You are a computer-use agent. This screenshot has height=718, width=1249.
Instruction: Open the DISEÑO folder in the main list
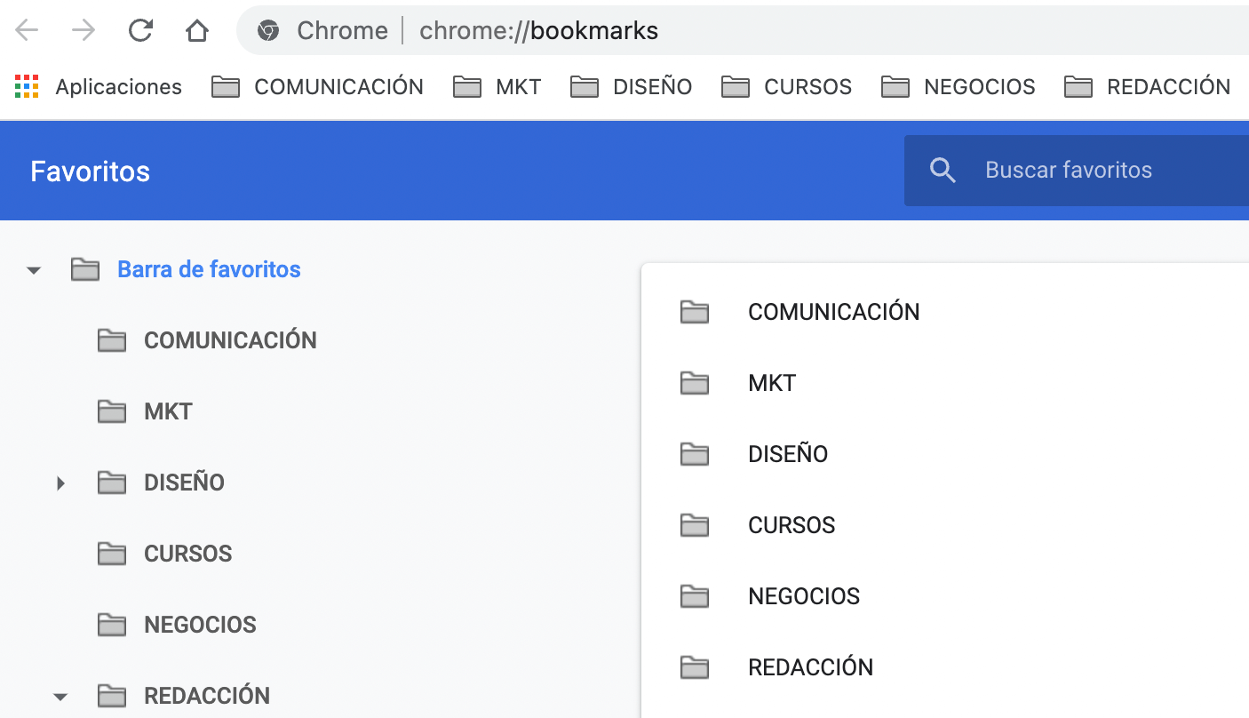click(x=788, y=453)
